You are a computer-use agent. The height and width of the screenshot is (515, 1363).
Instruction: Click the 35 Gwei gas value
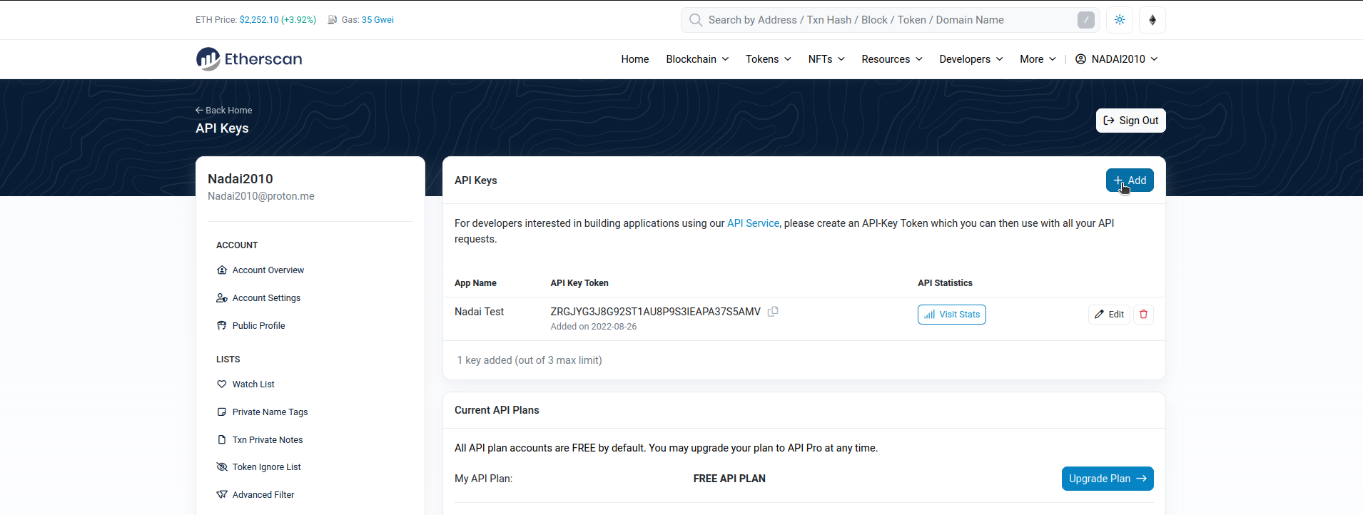click(x=378, y=20)
